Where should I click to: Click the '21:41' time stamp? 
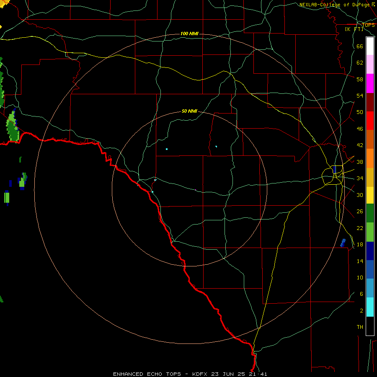coord(258,374)
